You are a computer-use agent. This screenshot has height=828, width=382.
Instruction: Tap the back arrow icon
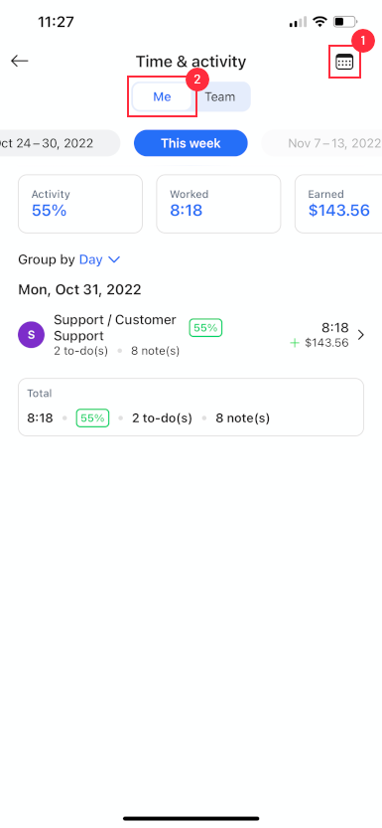click(20, 61)
